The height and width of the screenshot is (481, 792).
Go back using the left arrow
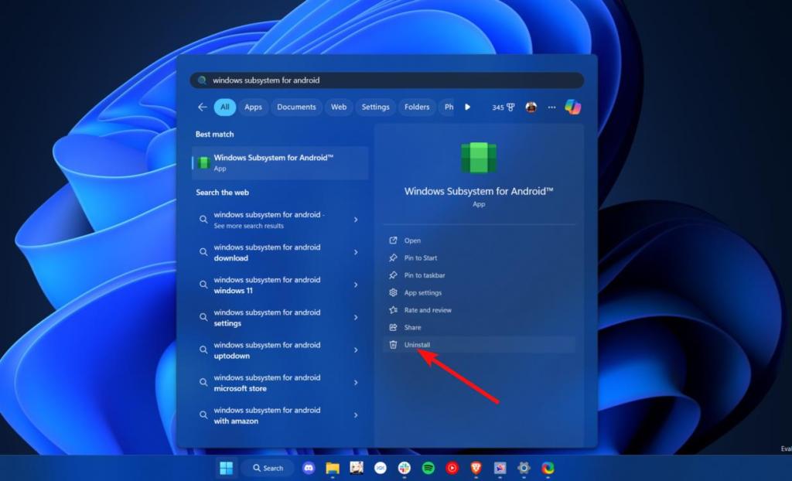203,107
